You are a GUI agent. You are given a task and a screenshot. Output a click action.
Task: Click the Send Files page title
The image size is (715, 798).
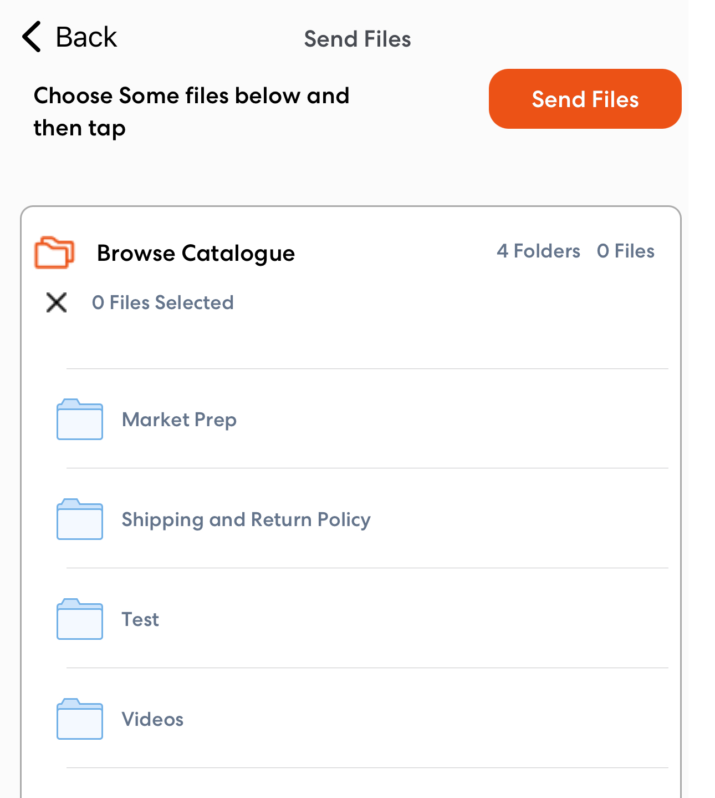click(357, 39)
